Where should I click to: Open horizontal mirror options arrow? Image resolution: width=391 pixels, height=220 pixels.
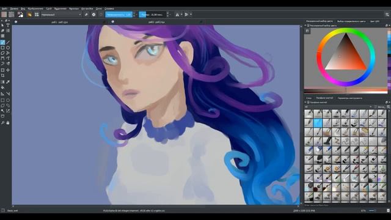coord(181,15)
